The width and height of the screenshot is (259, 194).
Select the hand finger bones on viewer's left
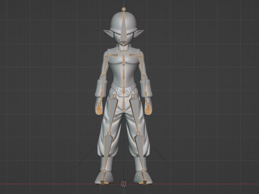[x=99, y=108]
